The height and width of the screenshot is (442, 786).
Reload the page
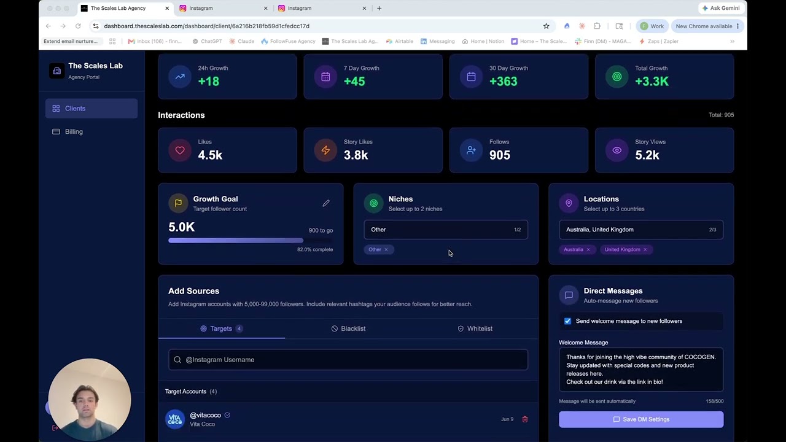point(78,26)
